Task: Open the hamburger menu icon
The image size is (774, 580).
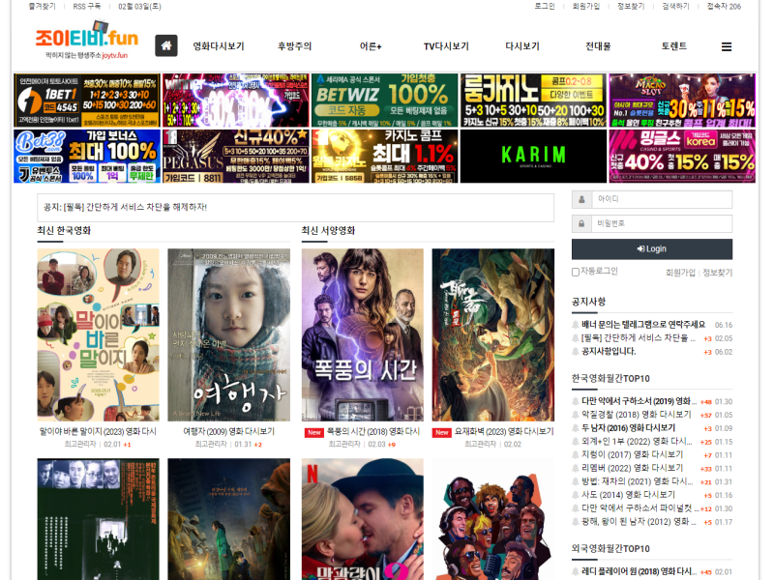Action: (x=727, y=46)
